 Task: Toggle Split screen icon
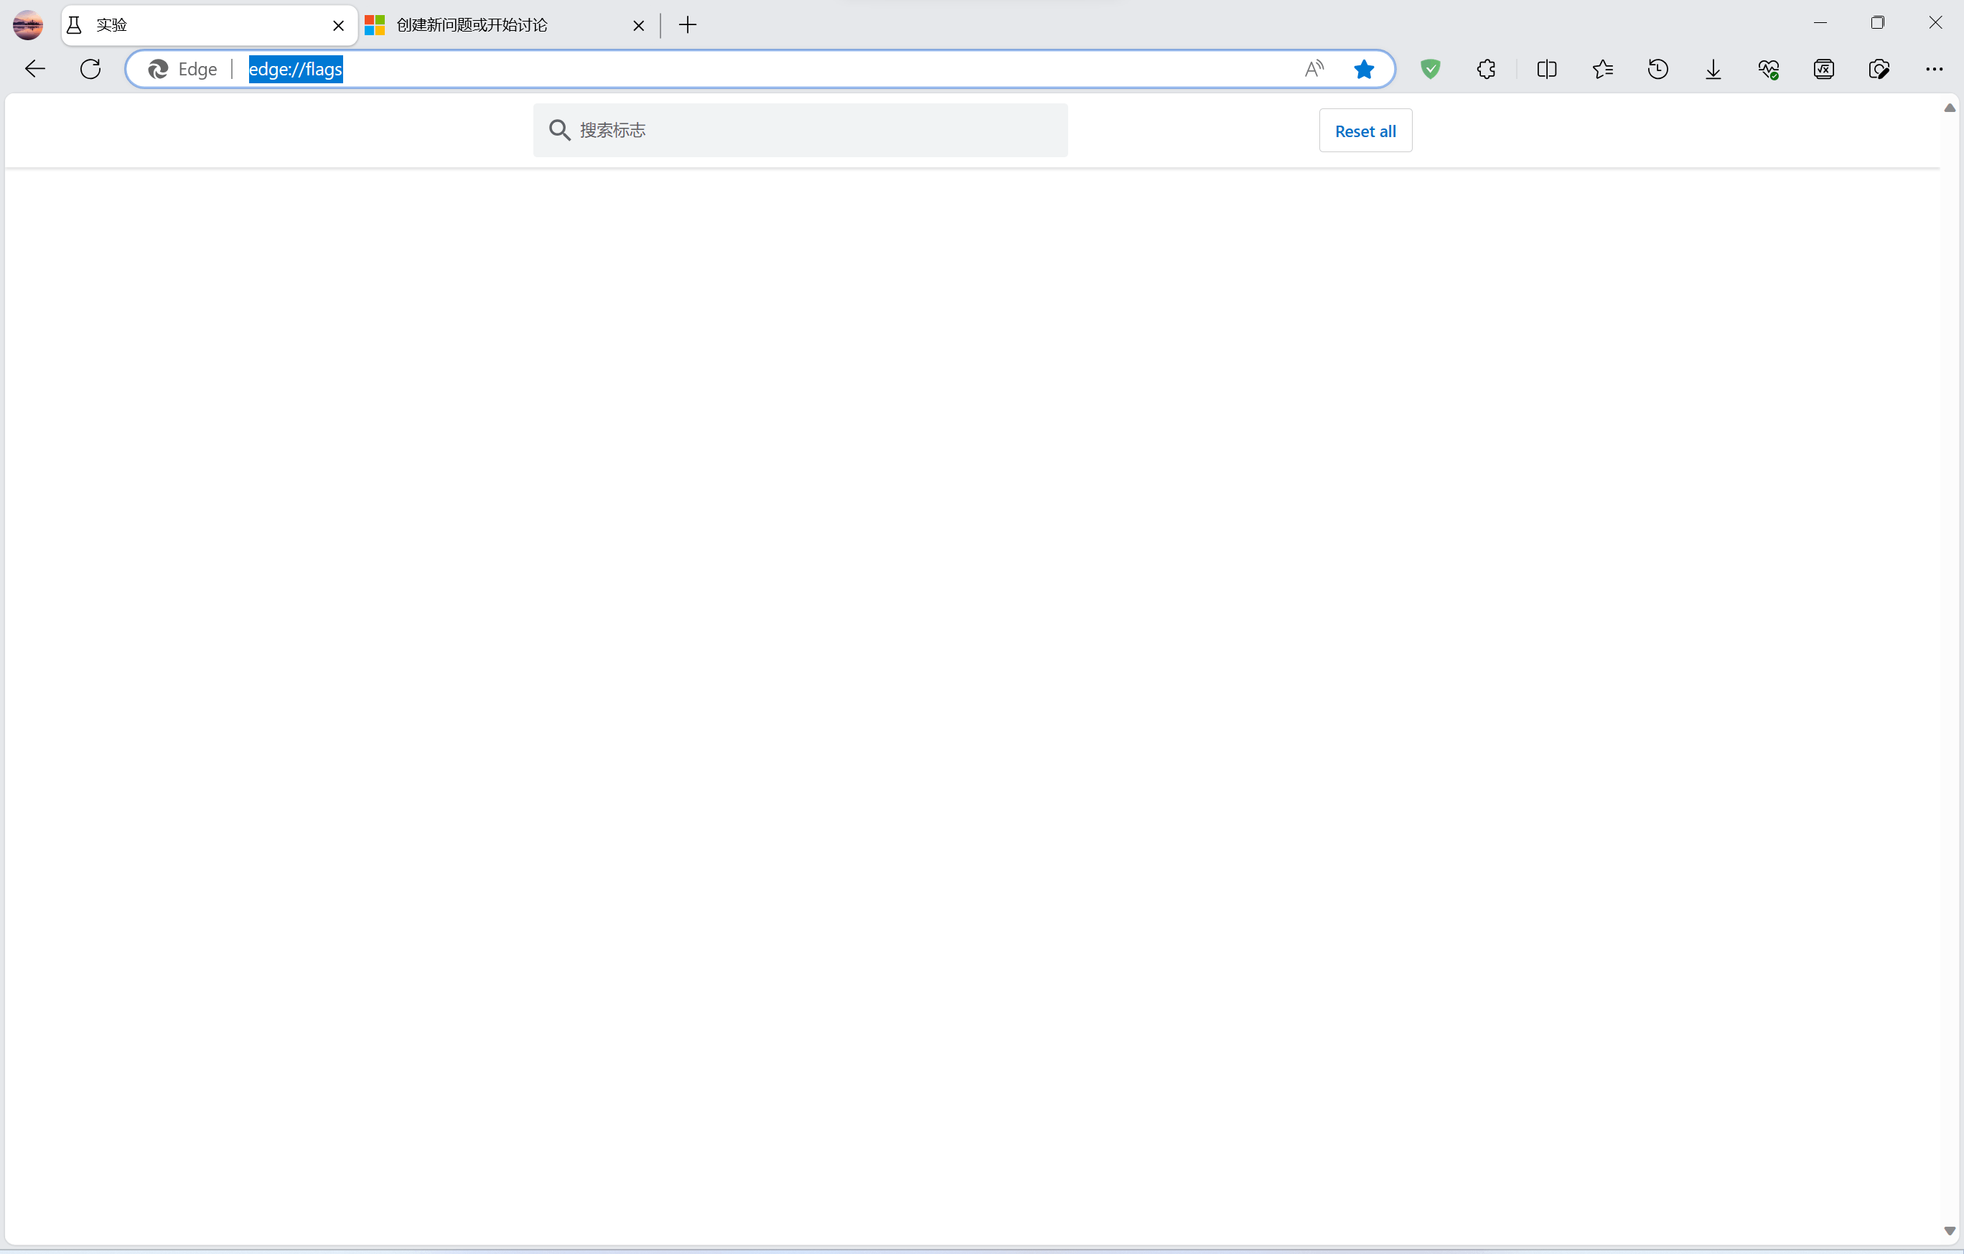coord(1546,70)
